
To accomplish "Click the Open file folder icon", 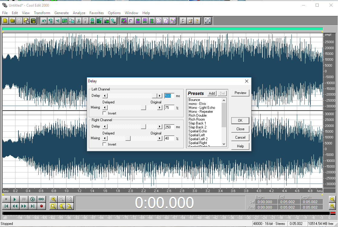I will (12, 21).
